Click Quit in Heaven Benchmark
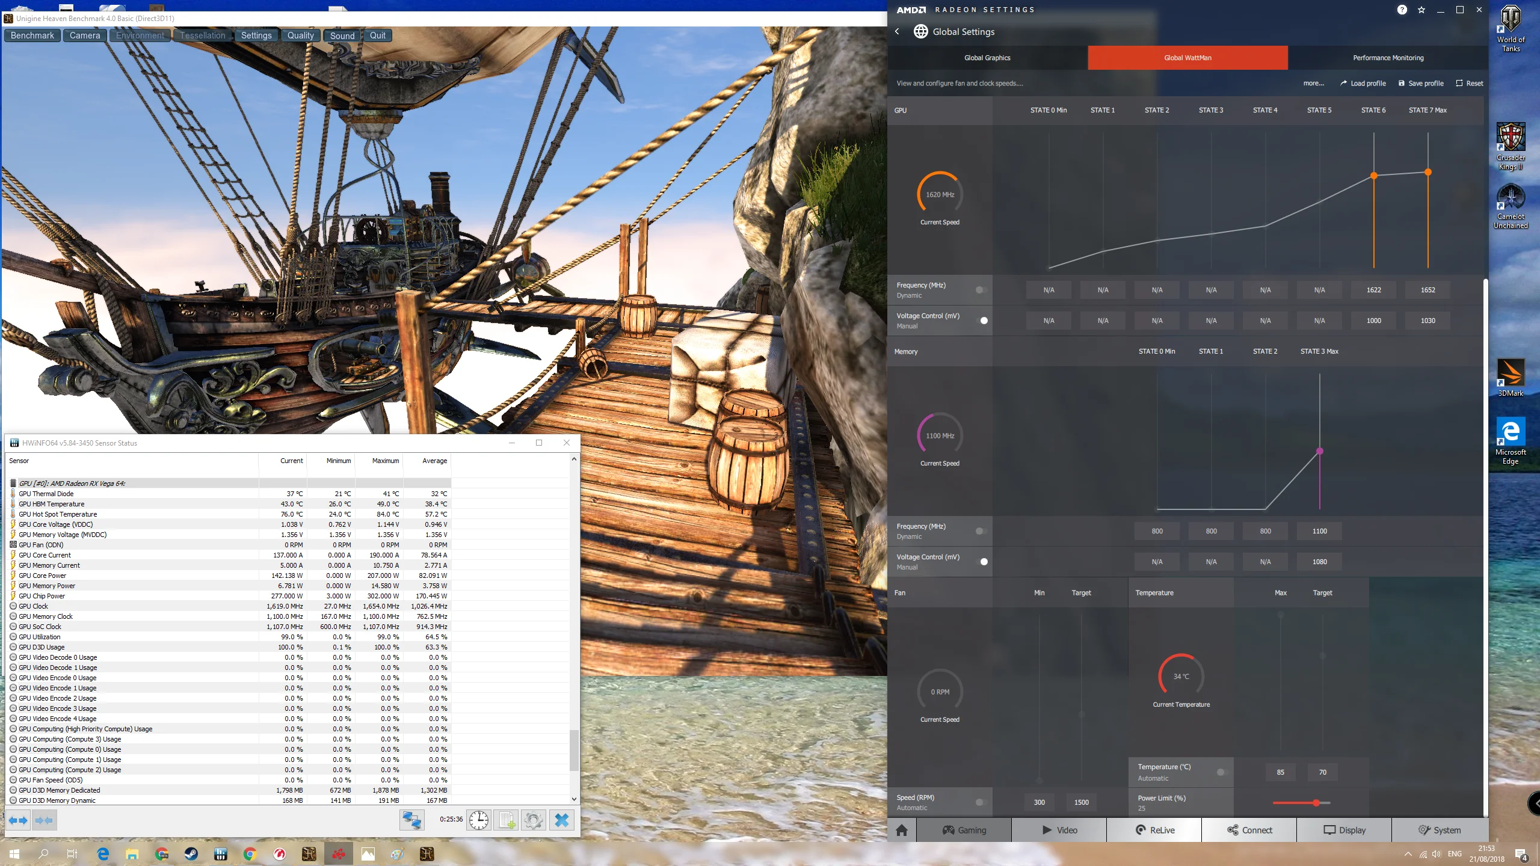1540x866 pixels. (x=378, y=35)
